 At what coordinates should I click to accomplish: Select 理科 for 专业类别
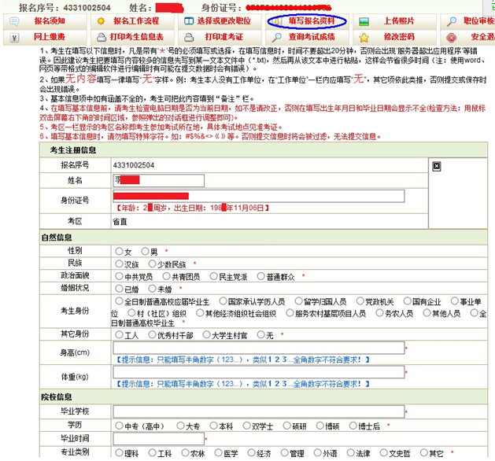point(119,453)
